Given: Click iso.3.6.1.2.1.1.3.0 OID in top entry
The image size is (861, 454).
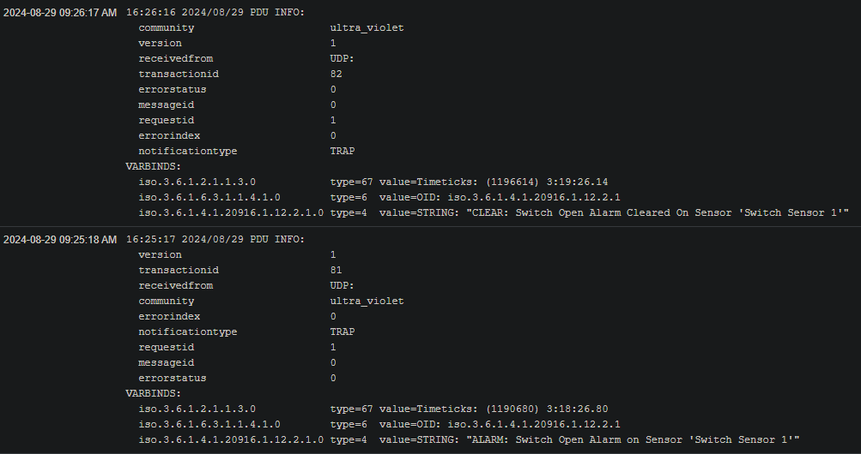Looking at the screenshot, I should point(197,182).
